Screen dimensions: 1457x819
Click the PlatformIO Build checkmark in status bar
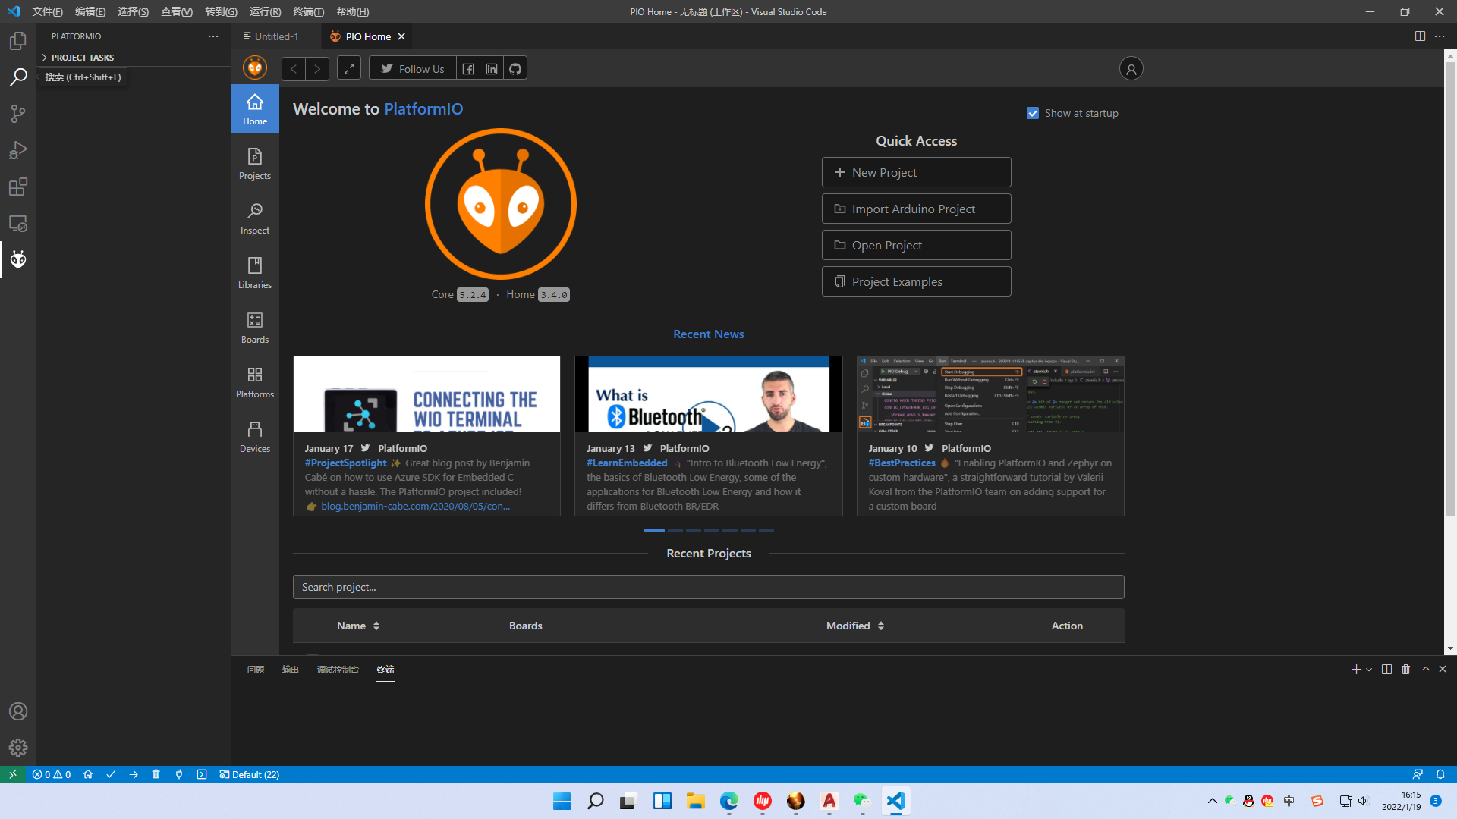111,774
